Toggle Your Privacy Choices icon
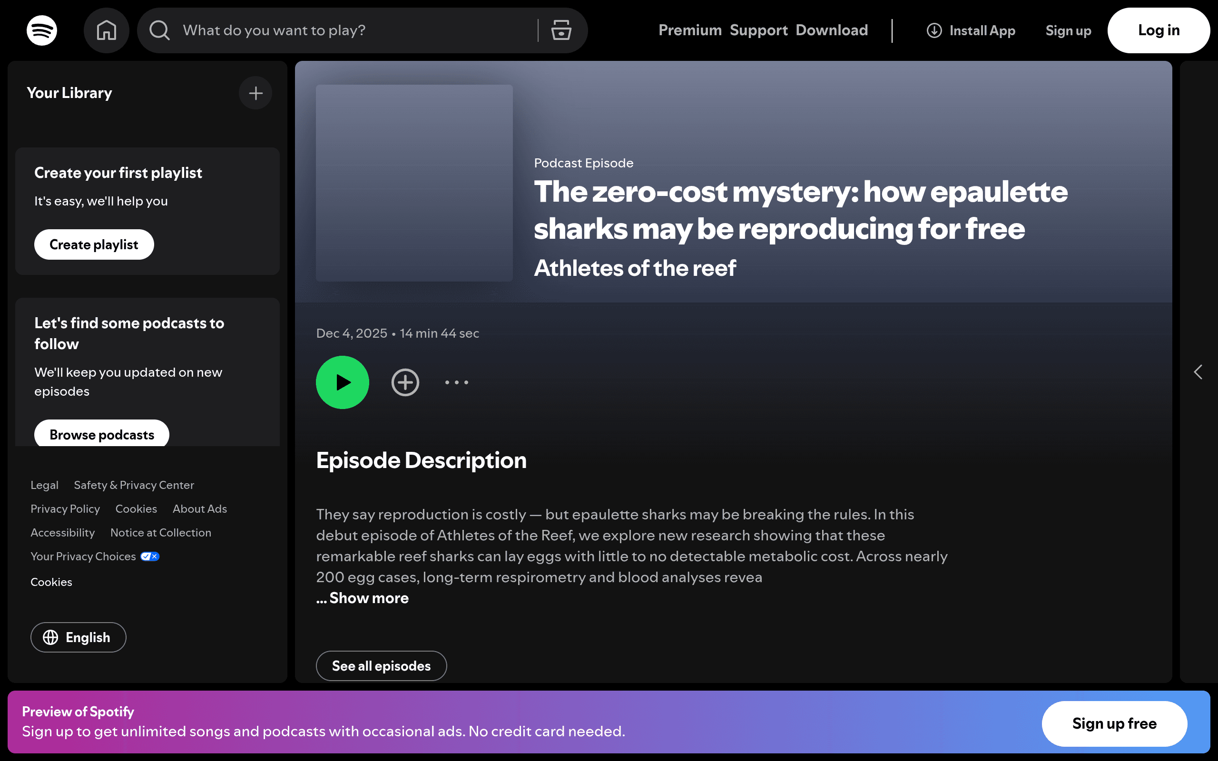The height and width of the screenshot is (761, 1218). pyautogui.click(x=150, y=556)
